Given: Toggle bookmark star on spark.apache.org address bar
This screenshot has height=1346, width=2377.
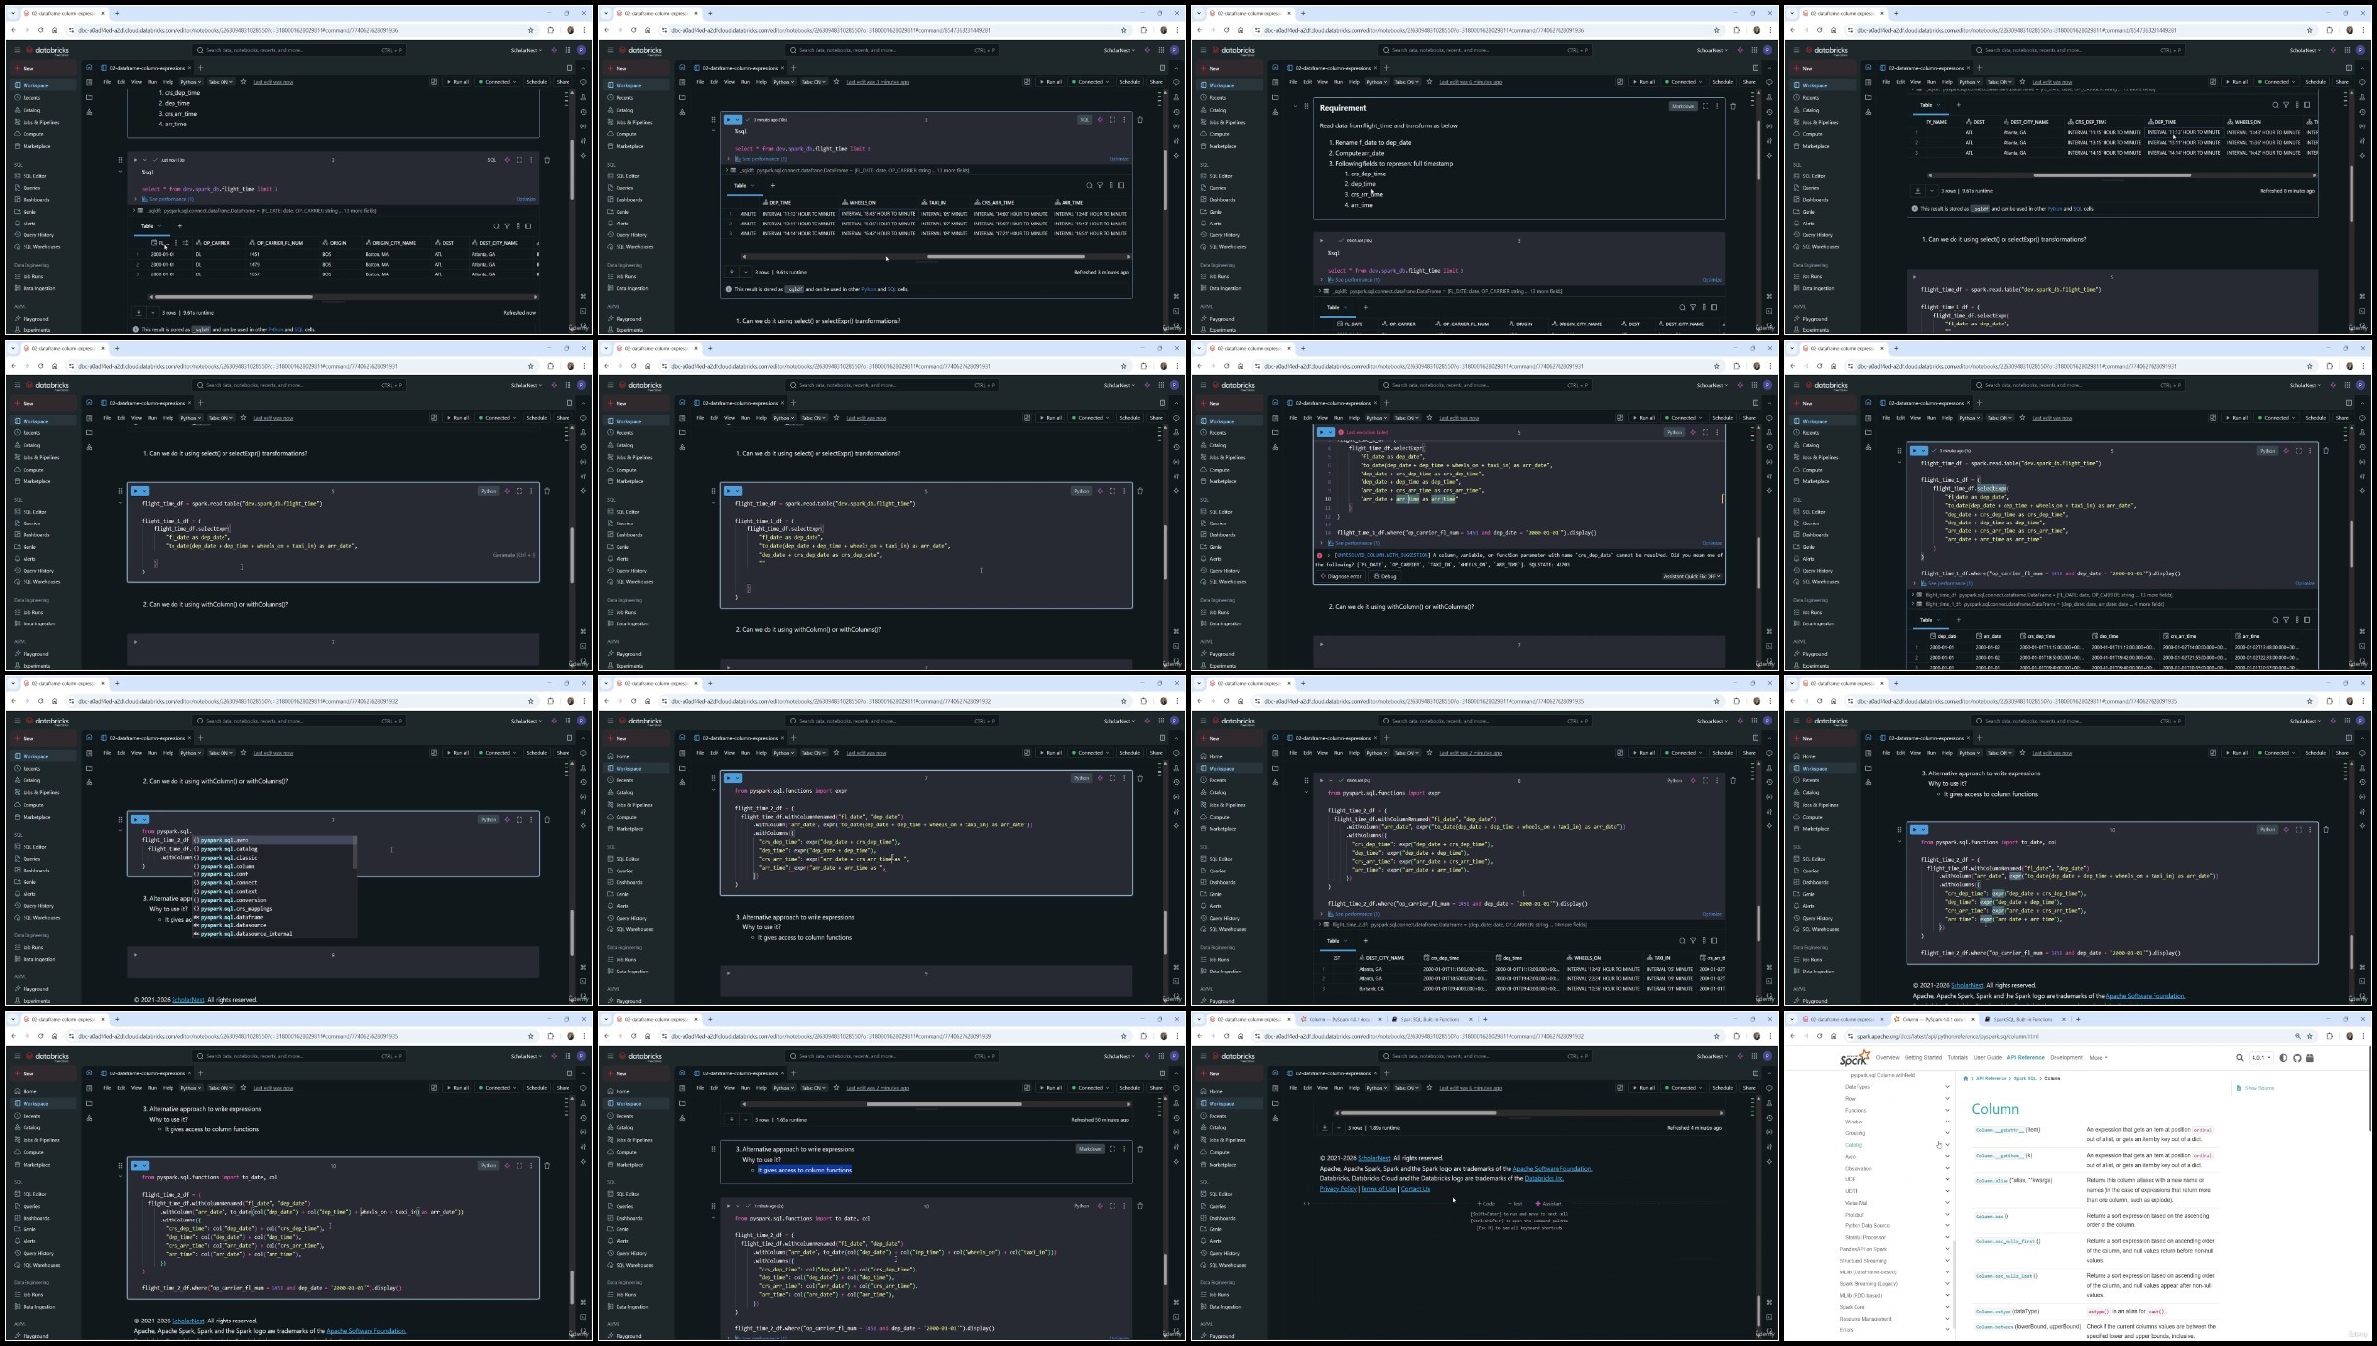Looking at the screenshot, I should point(2310,1036).
